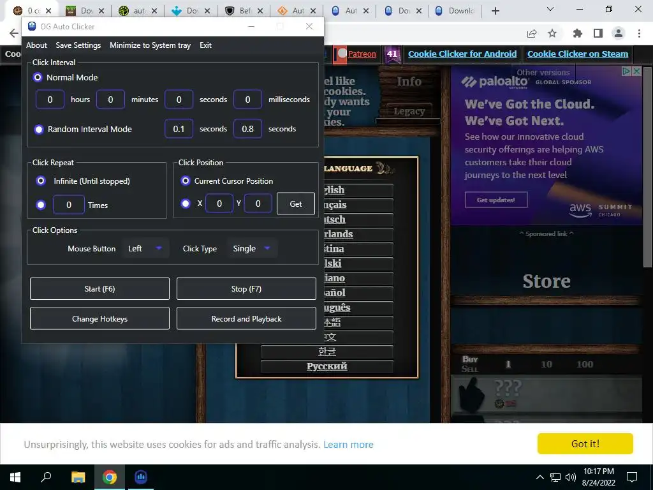
Task: Focus the 0.1 seconds random interval field
Action: (179, 129)
